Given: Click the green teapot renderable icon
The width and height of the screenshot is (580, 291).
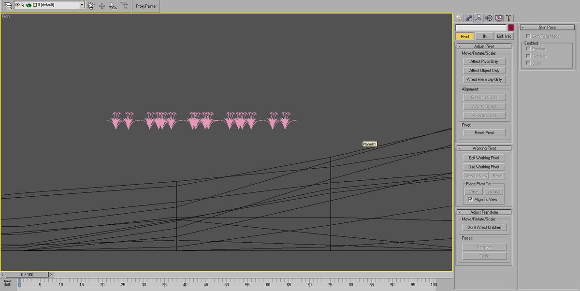Looking at the screenshot, I should click(x=29, y=5).
